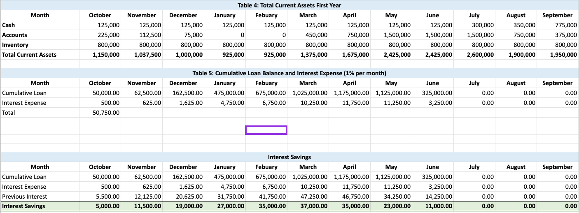Click "September" header in Interest Savings table
This screenshot has height=213, width=579.
pos(557,167)
